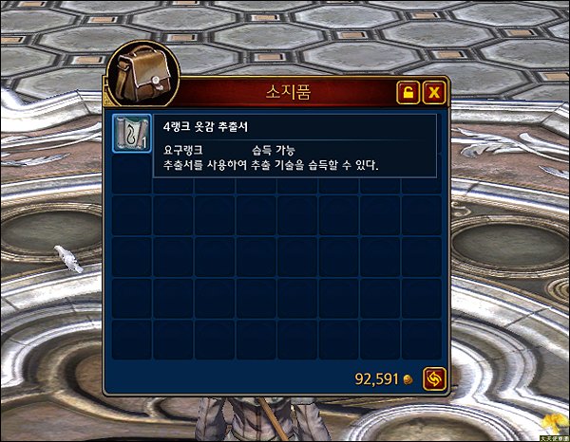Image resolution: width=570 pixels, height=442 pixels.
Task: Close the 소지품 inventory window
Action: point(434,93)
